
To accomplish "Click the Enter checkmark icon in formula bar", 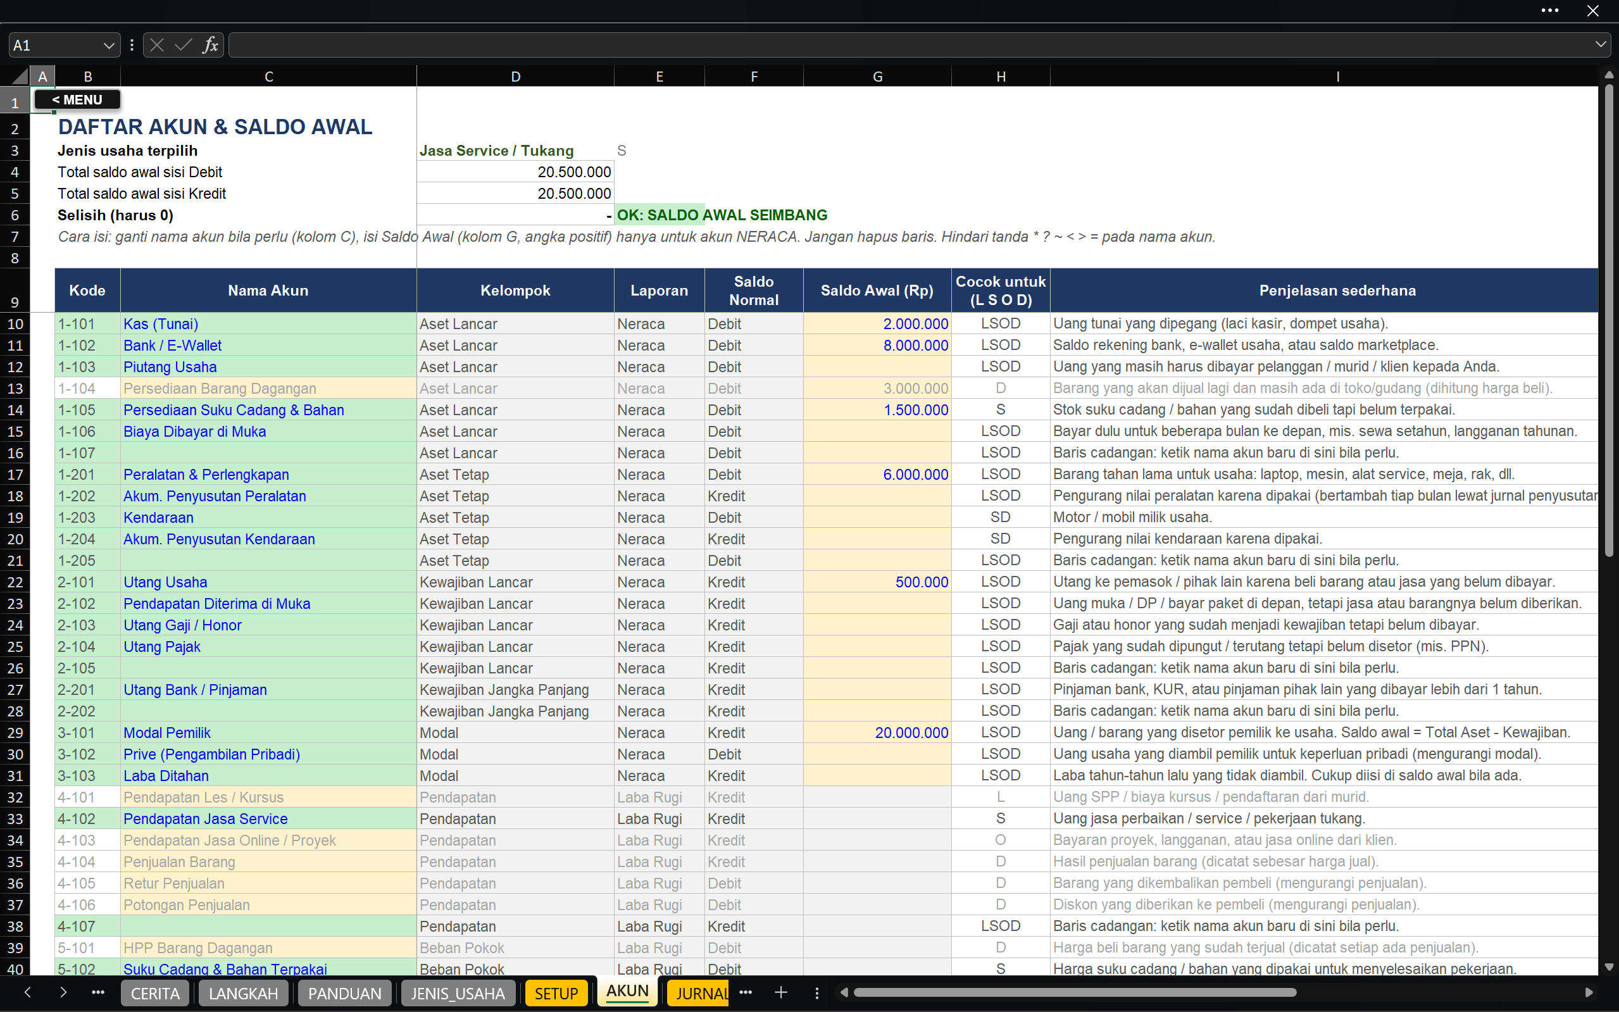I will (184, 45).
